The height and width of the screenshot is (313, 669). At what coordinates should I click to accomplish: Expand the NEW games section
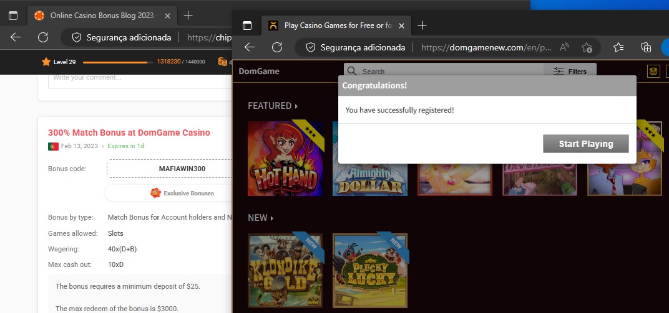(x=261, y=218)
